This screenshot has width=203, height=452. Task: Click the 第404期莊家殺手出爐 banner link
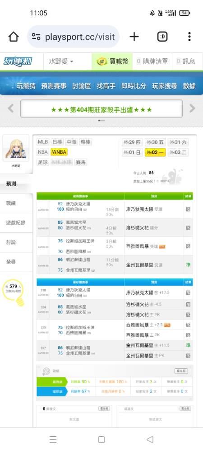101,109
